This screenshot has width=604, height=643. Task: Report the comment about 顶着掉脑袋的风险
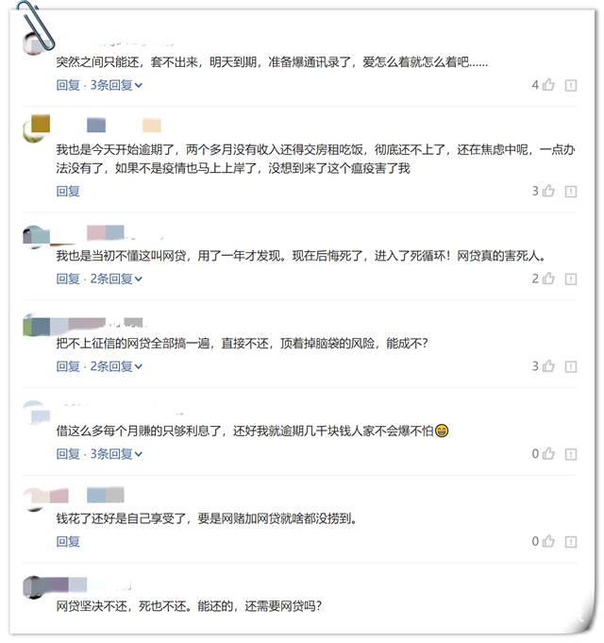tap(571, 366)
